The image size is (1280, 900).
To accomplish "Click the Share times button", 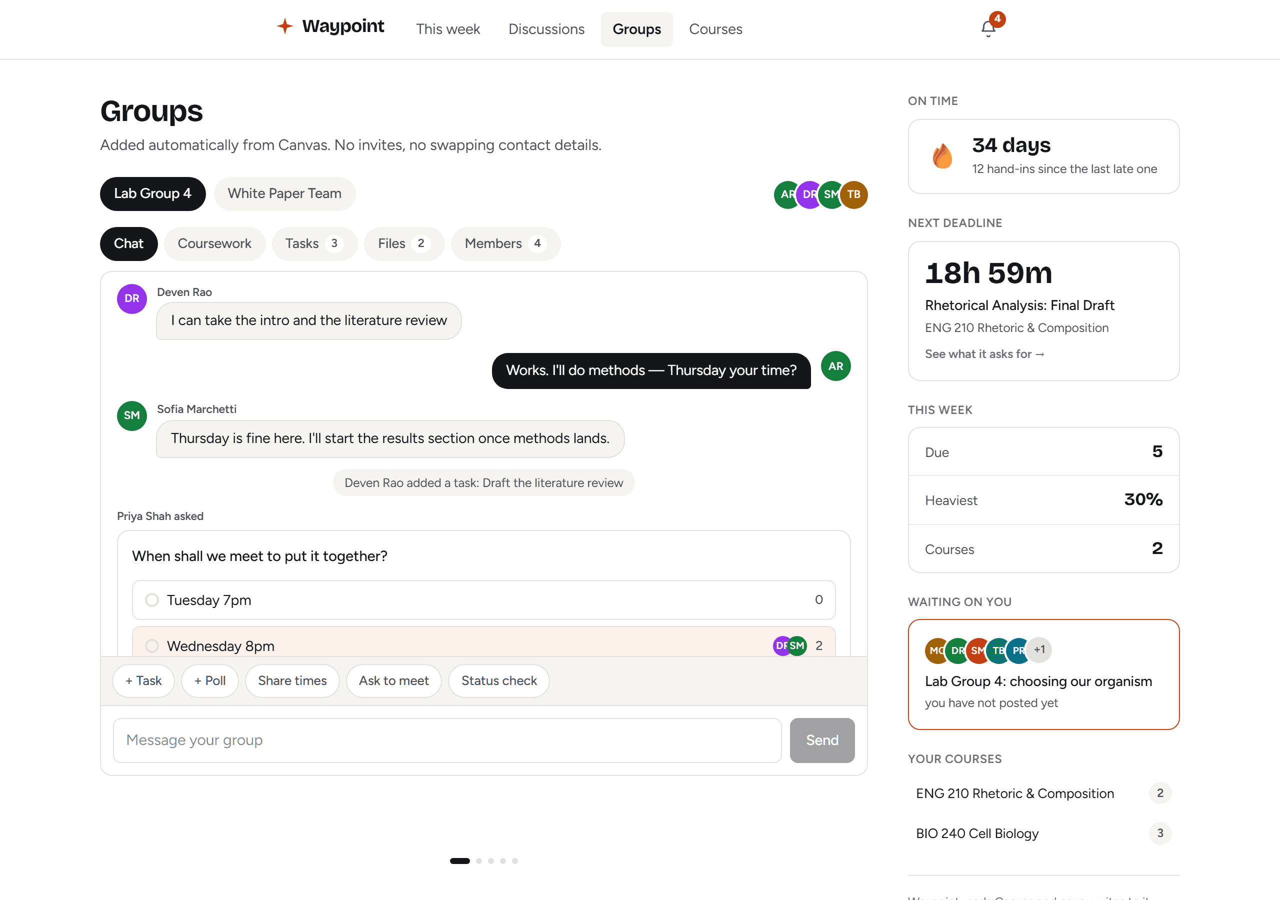I will (292, 681).
